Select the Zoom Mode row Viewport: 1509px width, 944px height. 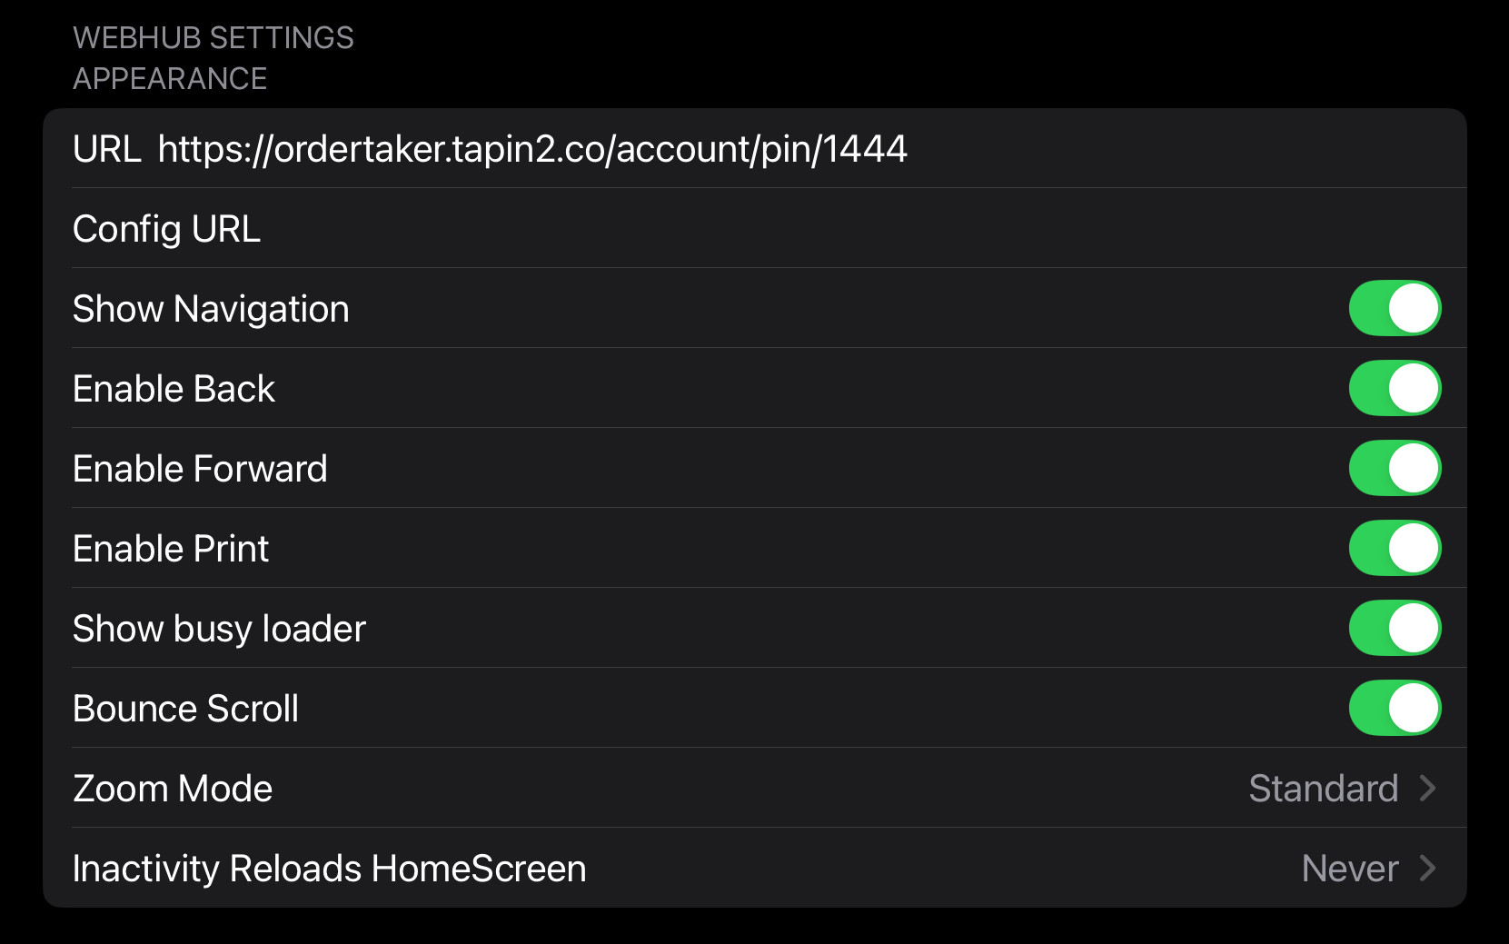173,788
